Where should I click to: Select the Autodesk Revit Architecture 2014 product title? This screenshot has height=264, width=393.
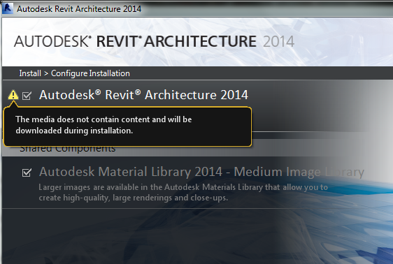[143, 95]
